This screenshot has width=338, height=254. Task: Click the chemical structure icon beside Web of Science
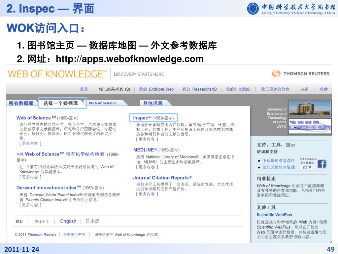20,154
